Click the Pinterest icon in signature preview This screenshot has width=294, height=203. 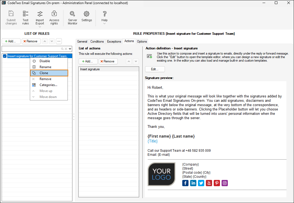tap(217, 183)
